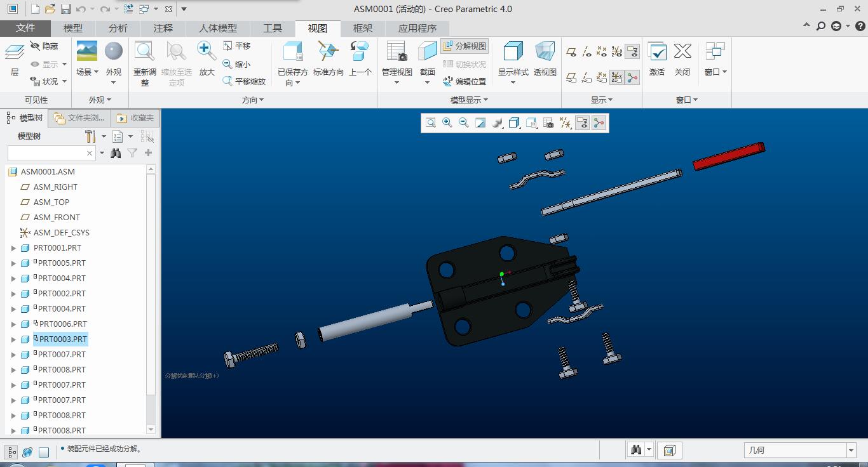Click the Previous (上一个) view icon
The image size is (868, 467).
coord(360,59)
